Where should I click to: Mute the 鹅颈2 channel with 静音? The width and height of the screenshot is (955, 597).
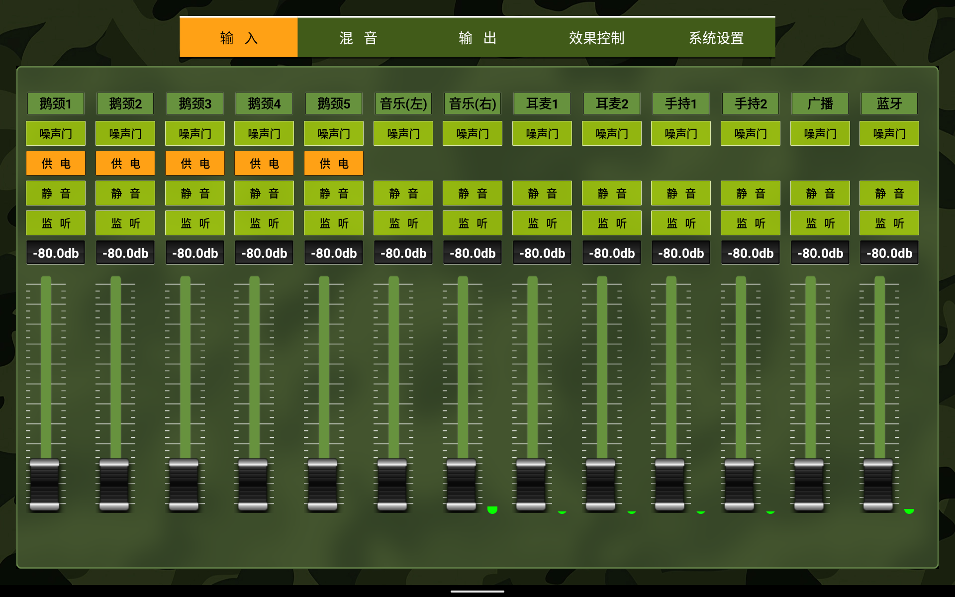(x=125, y=194)
